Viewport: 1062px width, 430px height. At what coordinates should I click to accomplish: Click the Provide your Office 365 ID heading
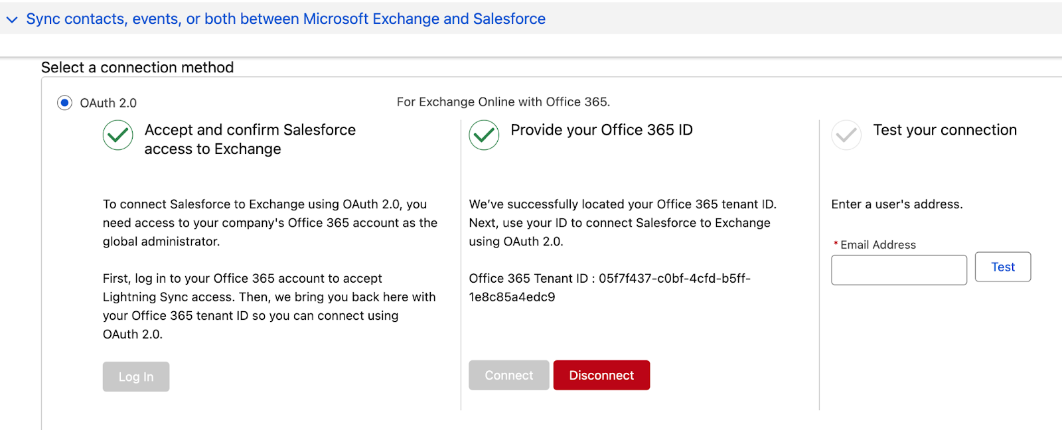(601, 130)
